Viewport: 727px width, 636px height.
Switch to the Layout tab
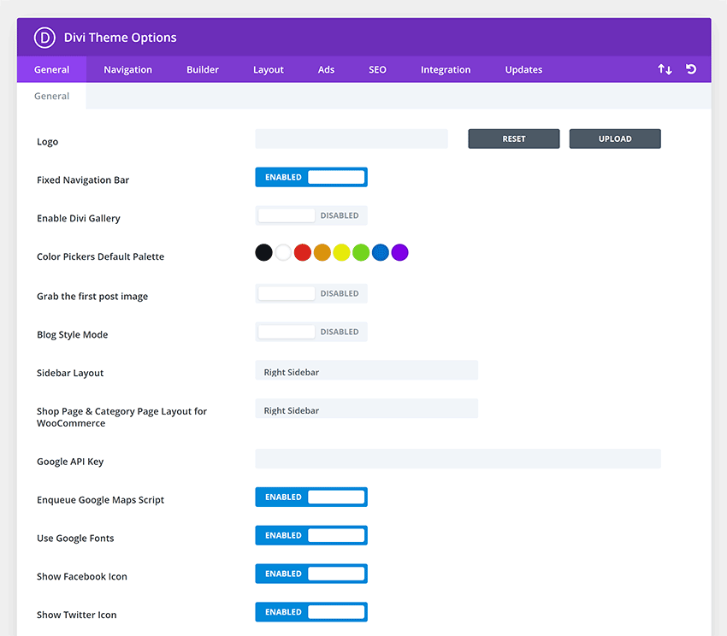pos(268,69)
